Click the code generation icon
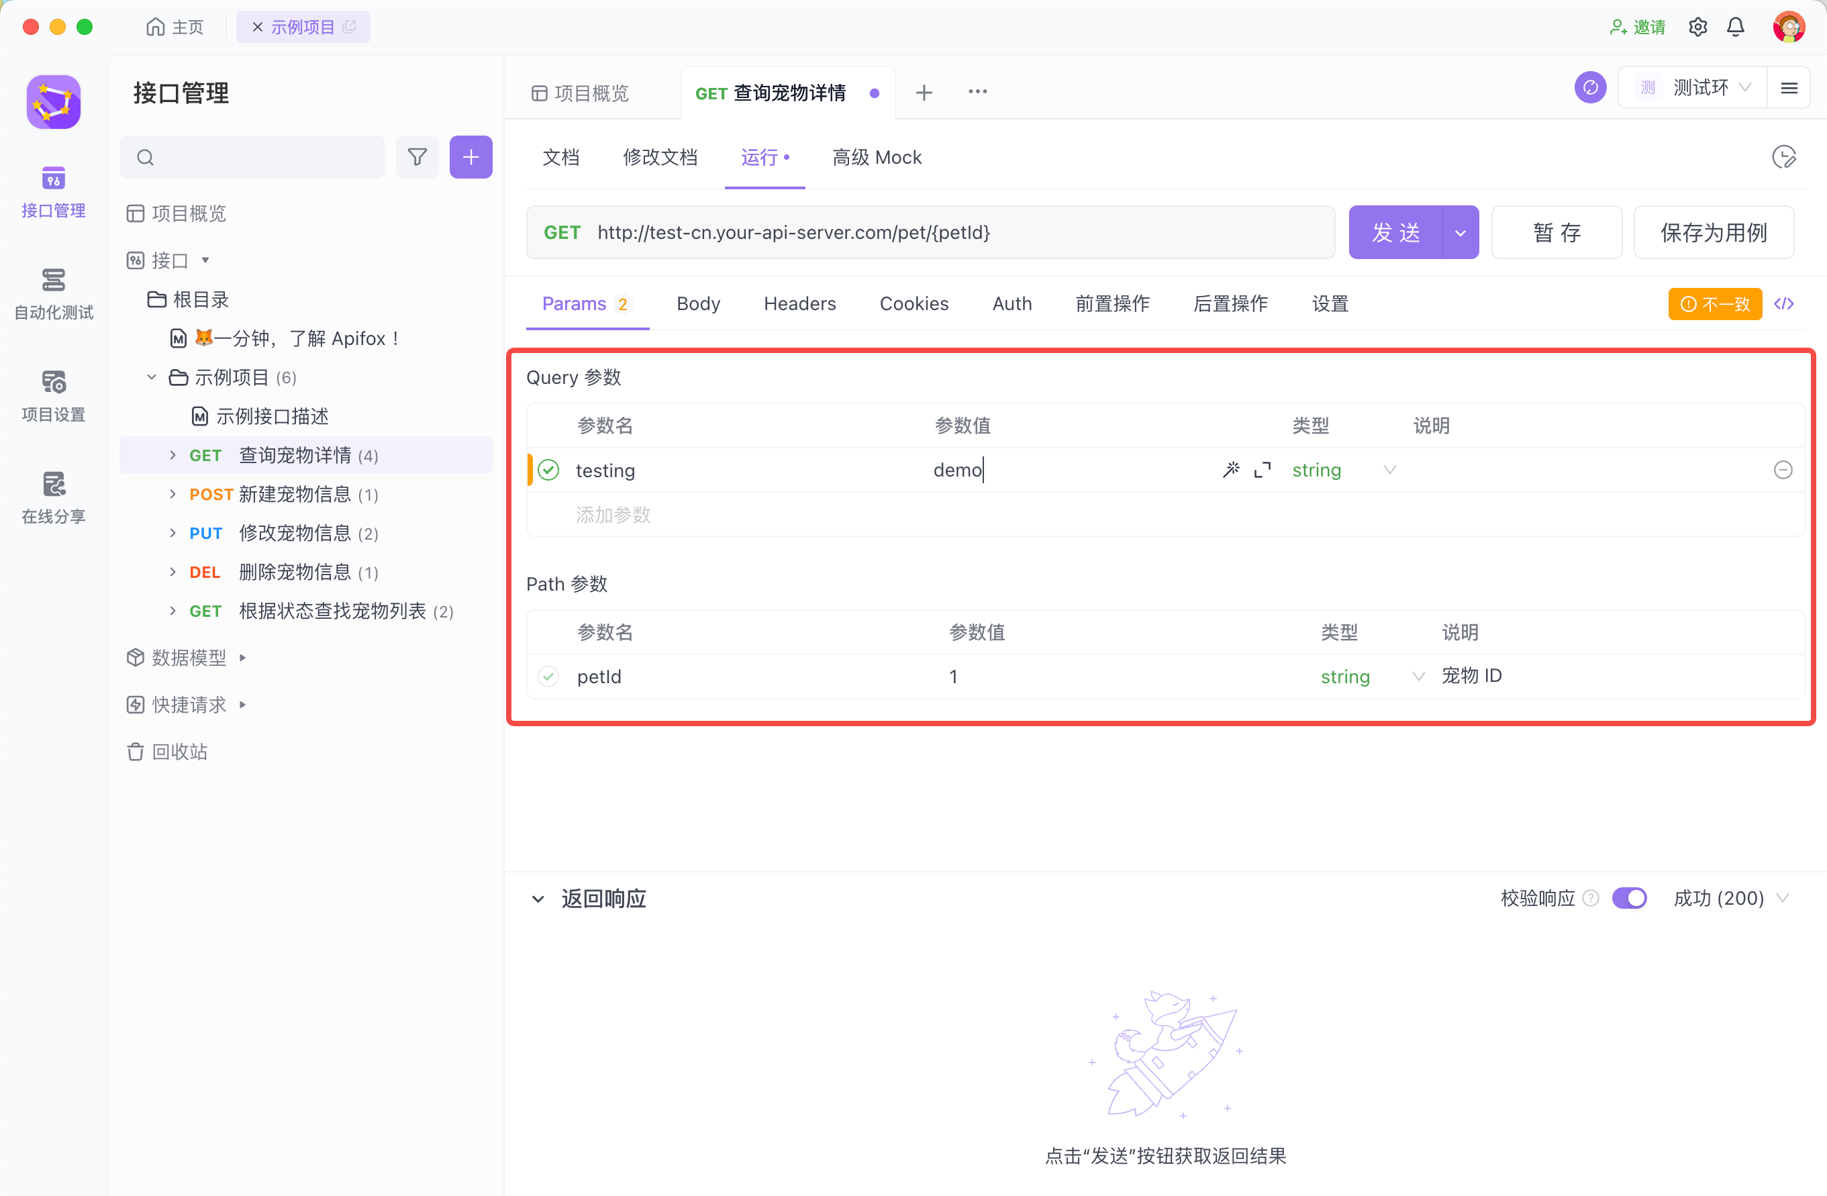The image size is (1827, 1196). [1784, 304]
